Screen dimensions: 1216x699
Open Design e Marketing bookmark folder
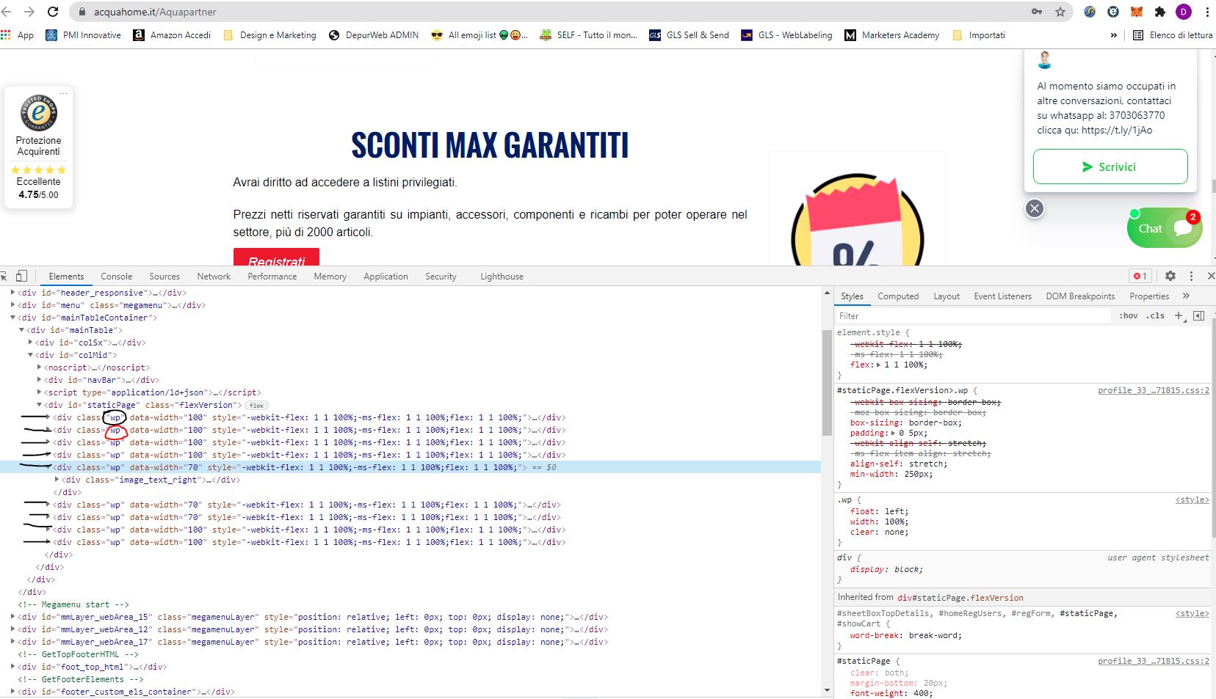[269, 34]
